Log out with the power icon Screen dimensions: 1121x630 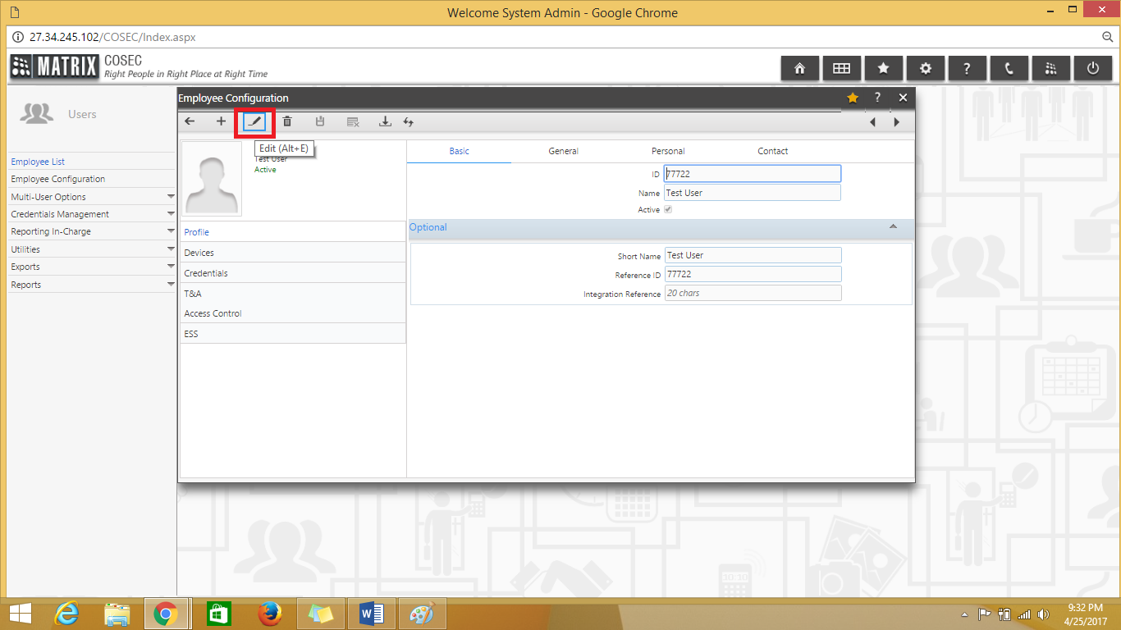(x=1093, y=68)
